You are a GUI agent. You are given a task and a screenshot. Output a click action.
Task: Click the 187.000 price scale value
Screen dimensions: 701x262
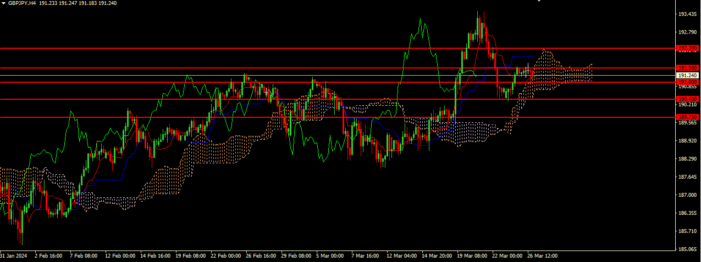click(688, 195)
